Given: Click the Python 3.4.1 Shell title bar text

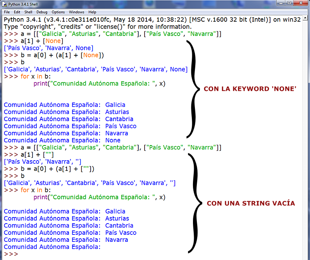Looking at the screenshot, I should click(23, 5).
